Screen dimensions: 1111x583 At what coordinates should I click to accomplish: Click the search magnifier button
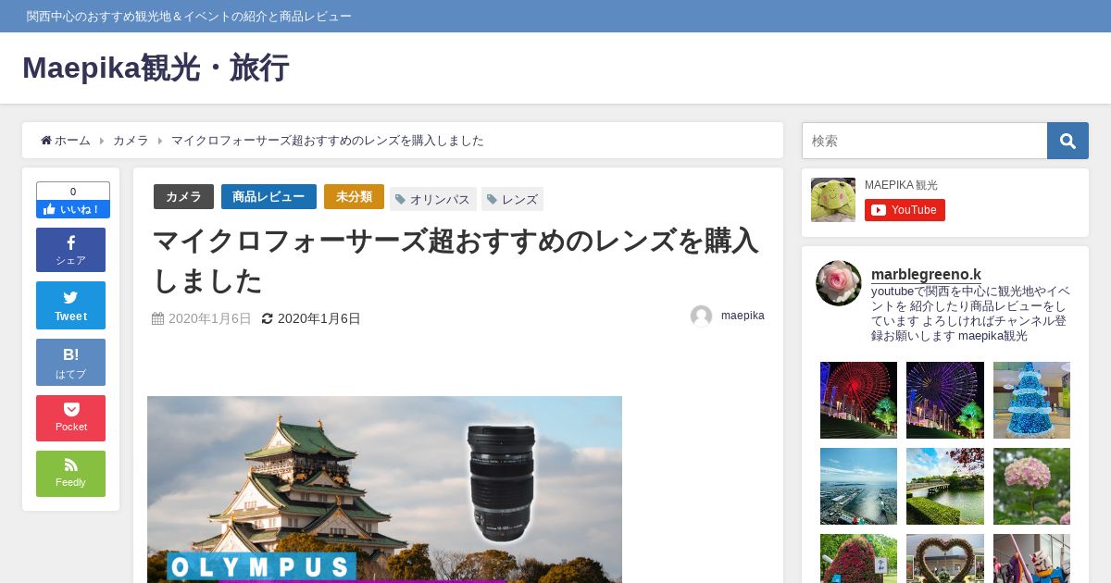point(1067,141)
